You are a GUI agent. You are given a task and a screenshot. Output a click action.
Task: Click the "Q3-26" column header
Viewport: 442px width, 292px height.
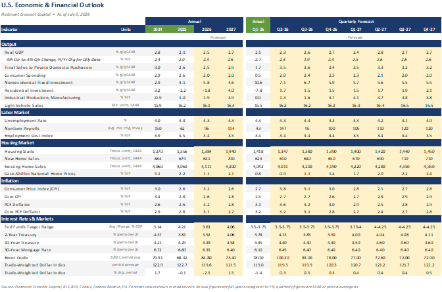coord(307,30)
